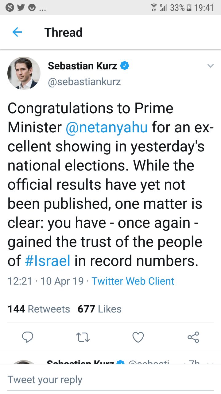Share the tweet via share icon
This screenshot has width=221, height=394.
click(193, 337)
